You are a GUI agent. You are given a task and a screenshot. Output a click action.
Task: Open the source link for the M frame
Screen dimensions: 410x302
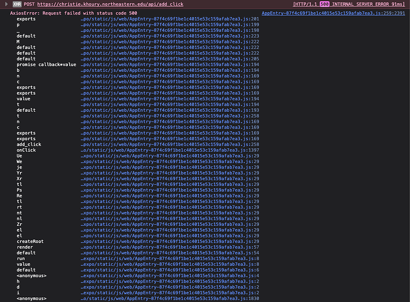coord(170,42)
